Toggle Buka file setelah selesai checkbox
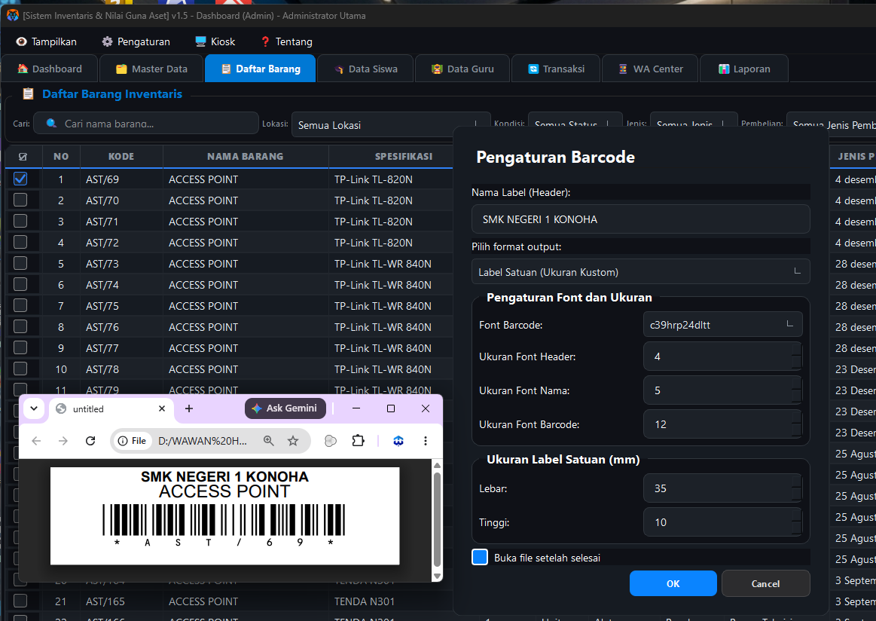 [480, 557]
